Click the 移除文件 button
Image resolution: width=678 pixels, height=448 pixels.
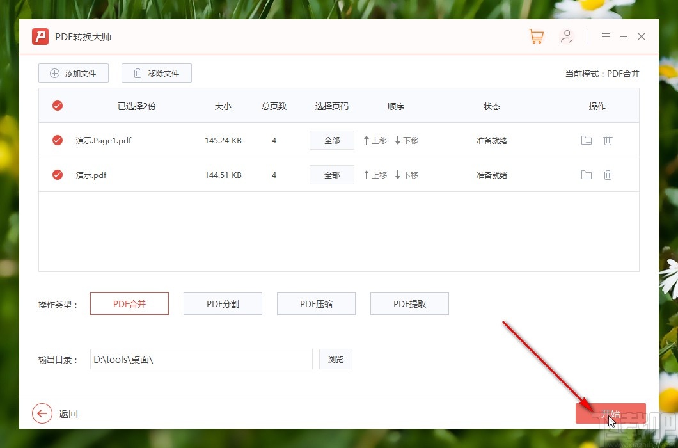157,73
